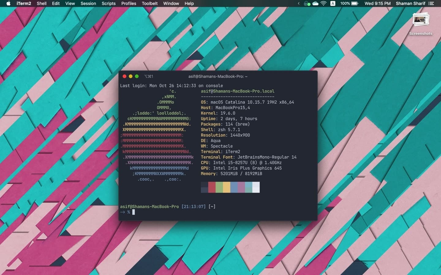Open the iTerm2 application menu

pos(24,3)
